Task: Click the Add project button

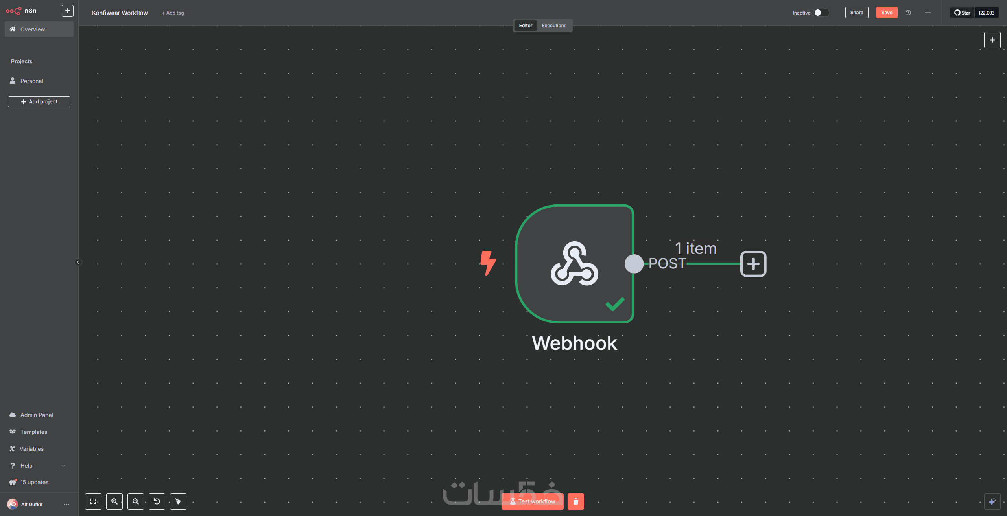Action: [x=39, y=102]
